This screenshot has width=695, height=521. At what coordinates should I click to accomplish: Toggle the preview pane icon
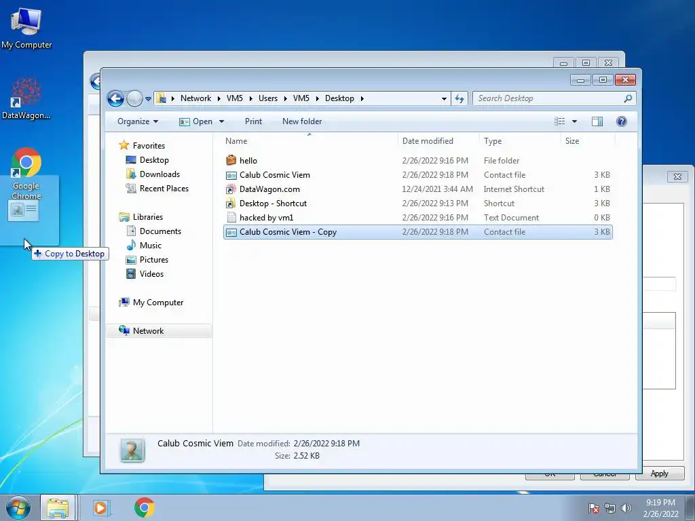point(597,121)
